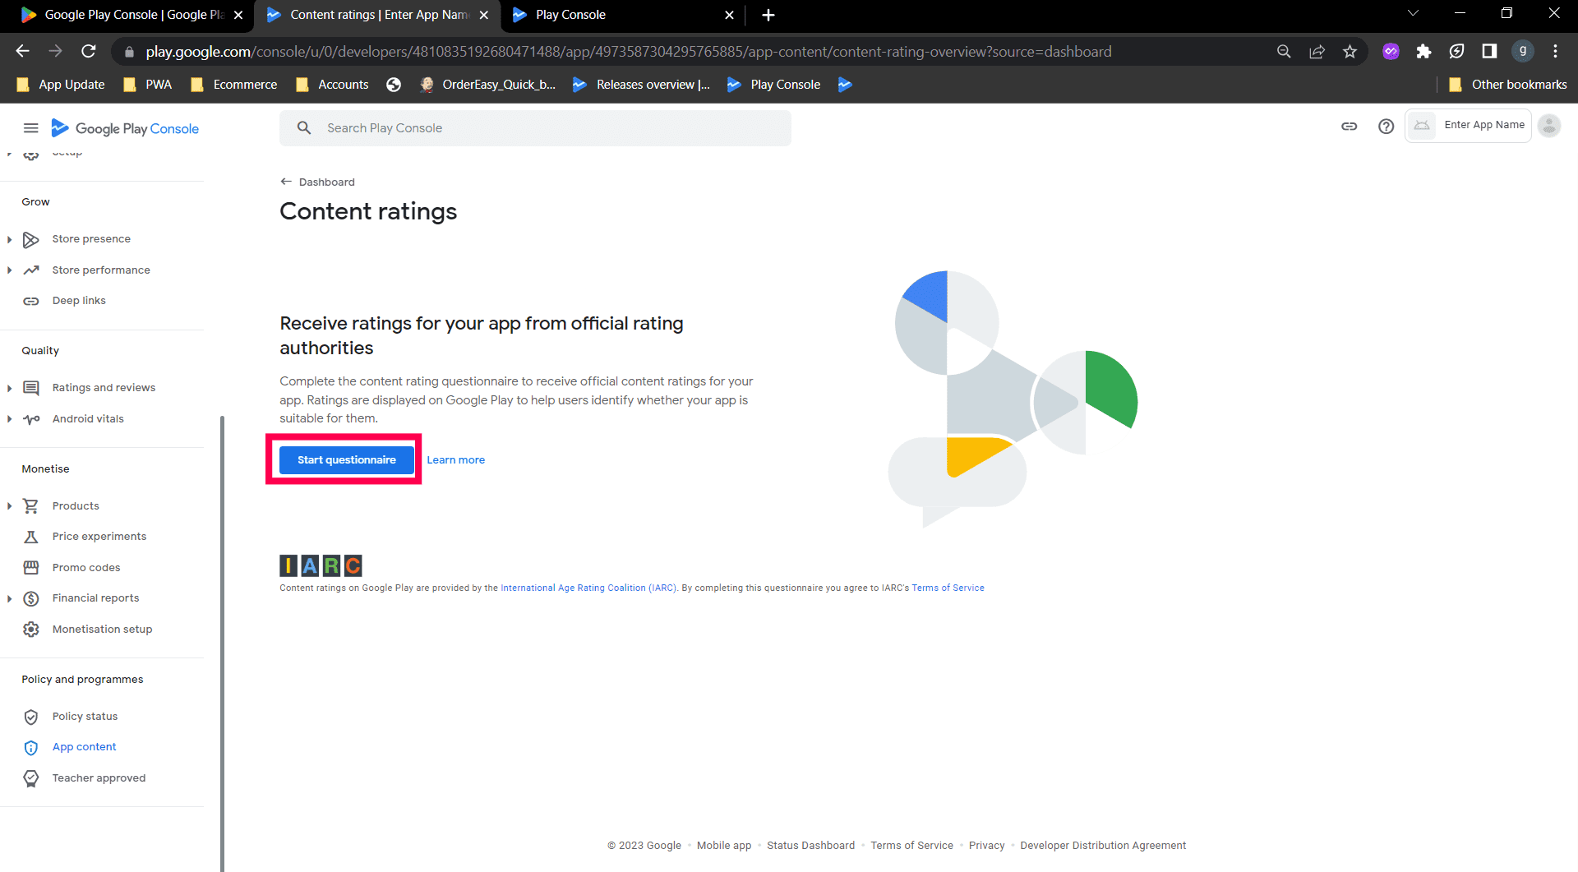Image resolution: width=1578 pixels, height=872 pixels.
Task: Open Deep links in sidebar
Action: click(79, 301)
